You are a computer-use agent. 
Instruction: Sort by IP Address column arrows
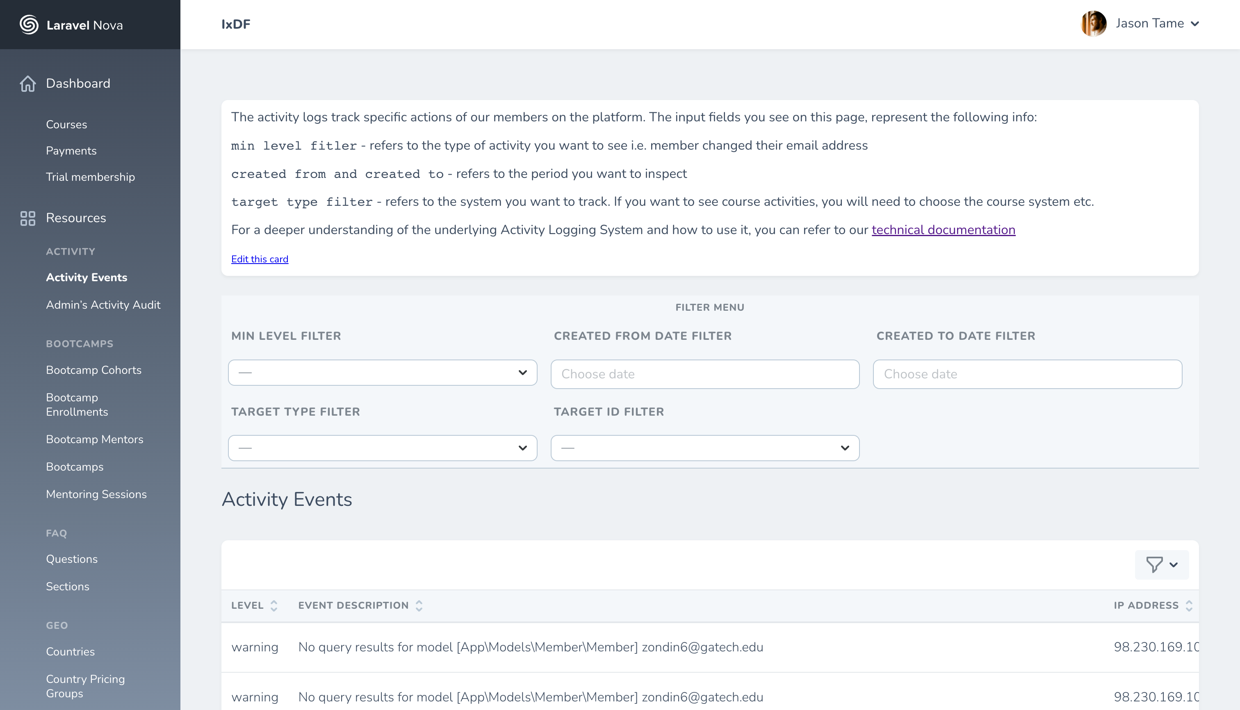click(1189, 605)
